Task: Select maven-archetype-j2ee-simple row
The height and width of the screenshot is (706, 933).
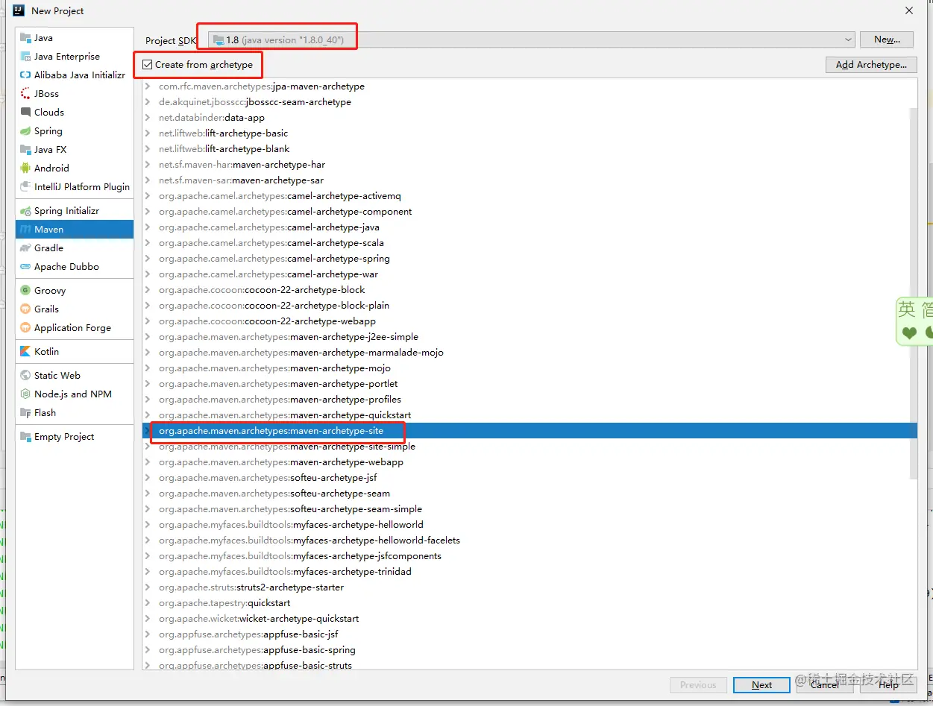Action: [530, 337]
